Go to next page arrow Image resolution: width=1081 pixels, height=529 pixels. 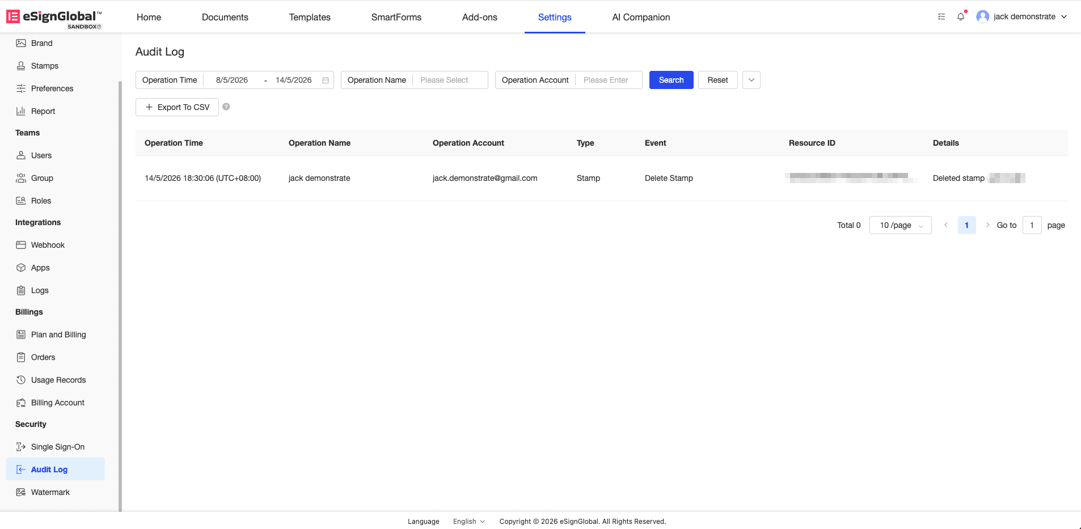pyautogui.click(x=987, y=225)
